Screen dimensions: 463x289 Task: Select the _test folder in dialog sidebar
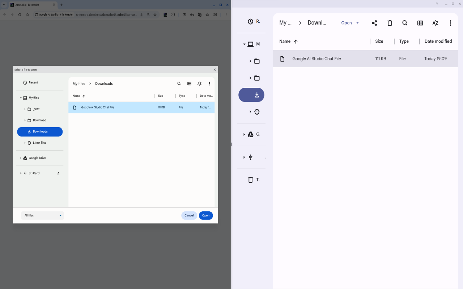pyautogui.click(x=40, y=109)
